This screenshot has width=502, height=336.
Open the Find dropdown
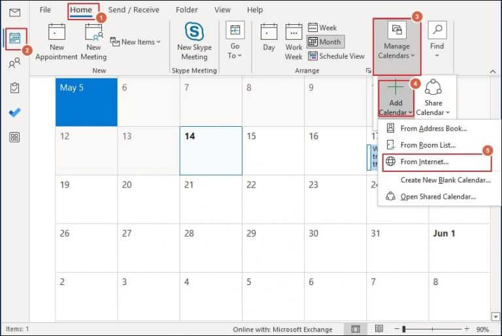pos(437,40)
